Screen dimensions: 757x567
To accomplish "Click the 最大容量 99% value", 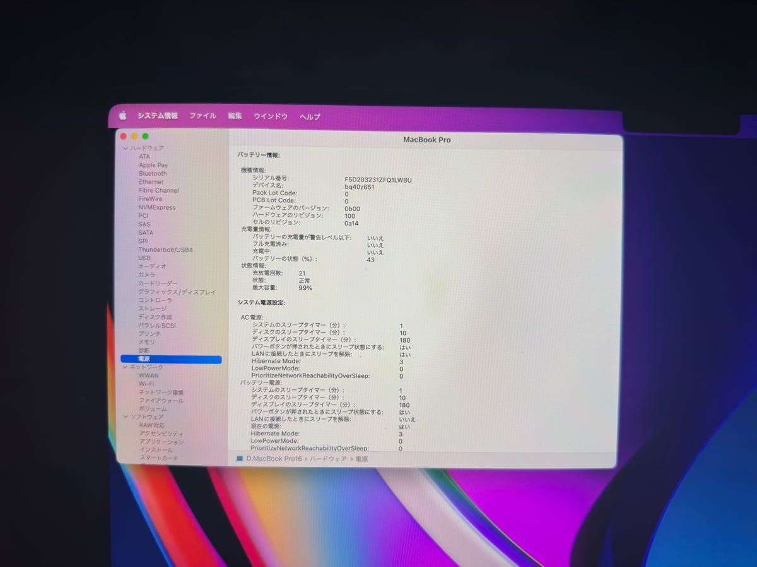I will (x=305, y=288).
